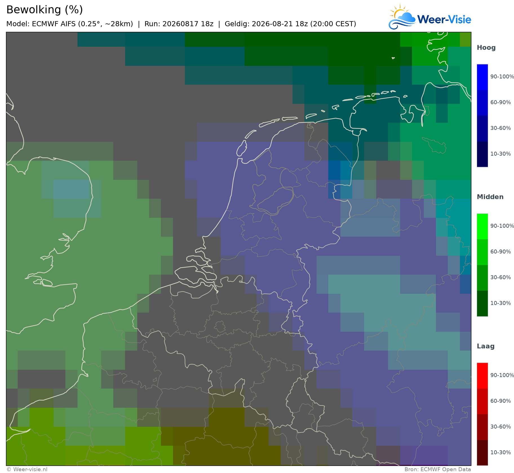
Task: Select the Hoog 30-60% dark blue swatch
Action: pyautogui.click(x=482, y=129)
